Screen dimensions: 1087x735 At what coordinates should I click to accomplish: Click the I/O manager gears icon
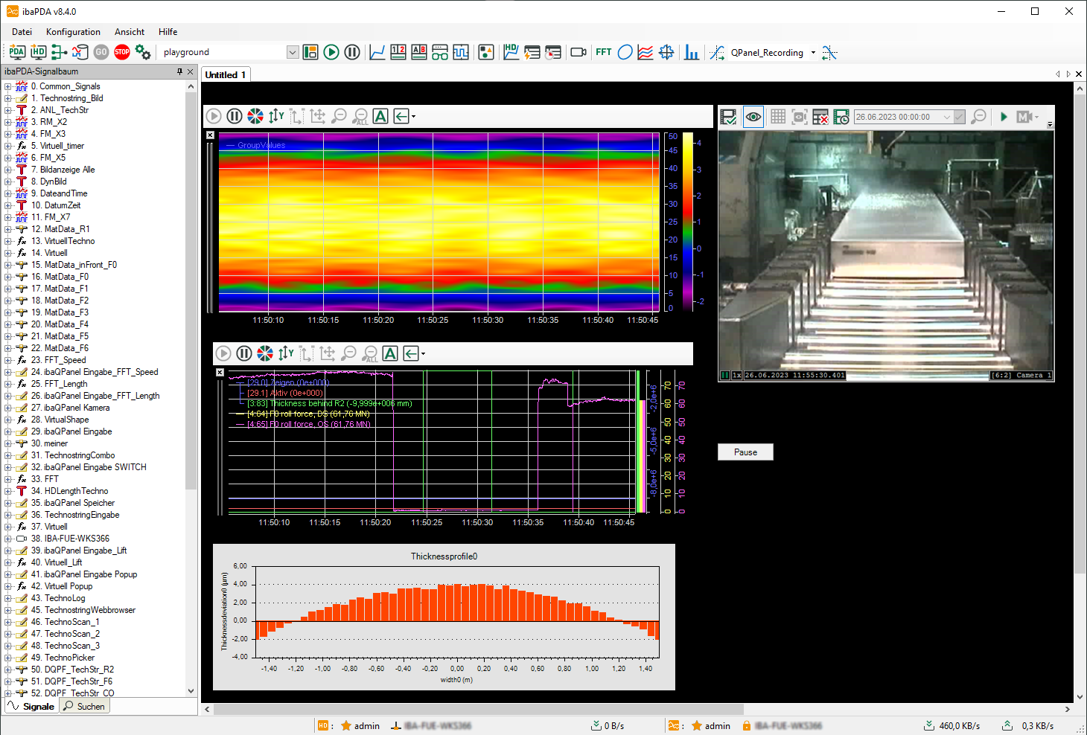(143, 52)
